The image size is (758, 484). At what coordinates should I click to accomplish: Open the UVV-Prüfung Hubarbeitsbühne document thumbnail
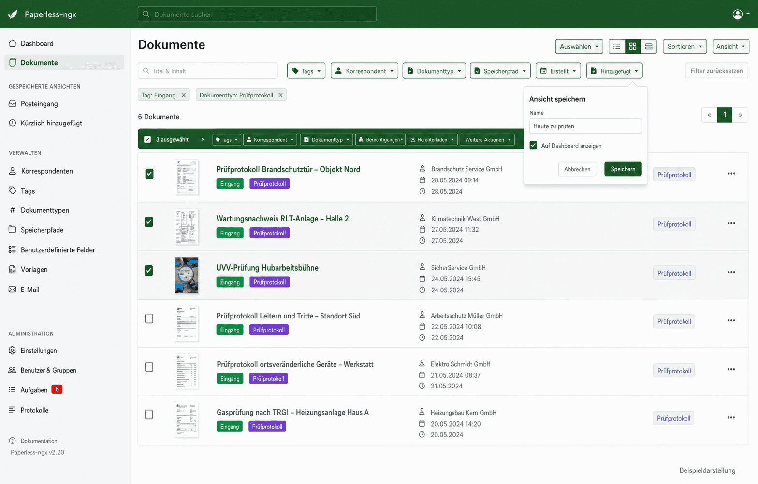click(x=187, y=276)
